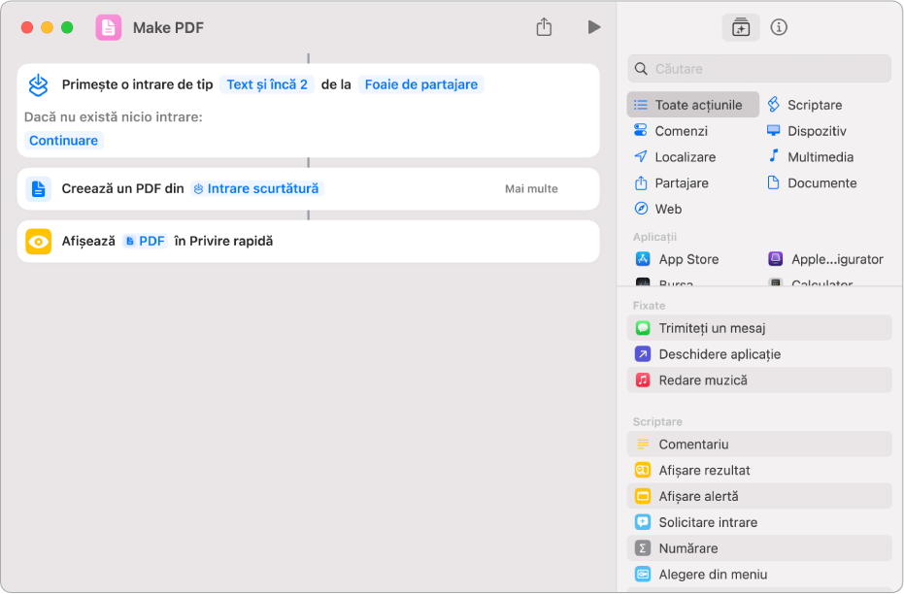Click the Fixate section header
The image size is (904, 594).
650,306
